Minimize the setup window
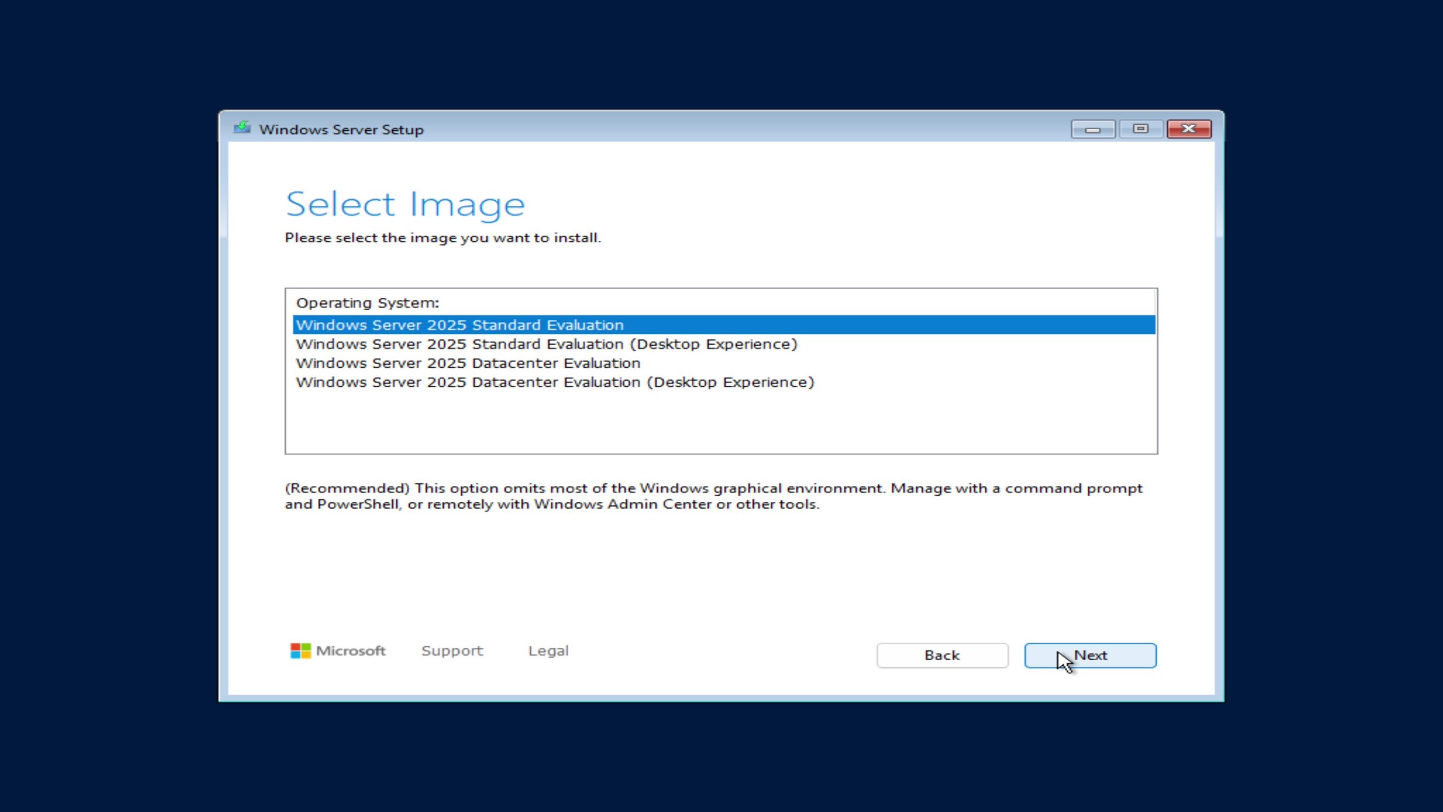The image size is (1443, 812). [1092, 129]
